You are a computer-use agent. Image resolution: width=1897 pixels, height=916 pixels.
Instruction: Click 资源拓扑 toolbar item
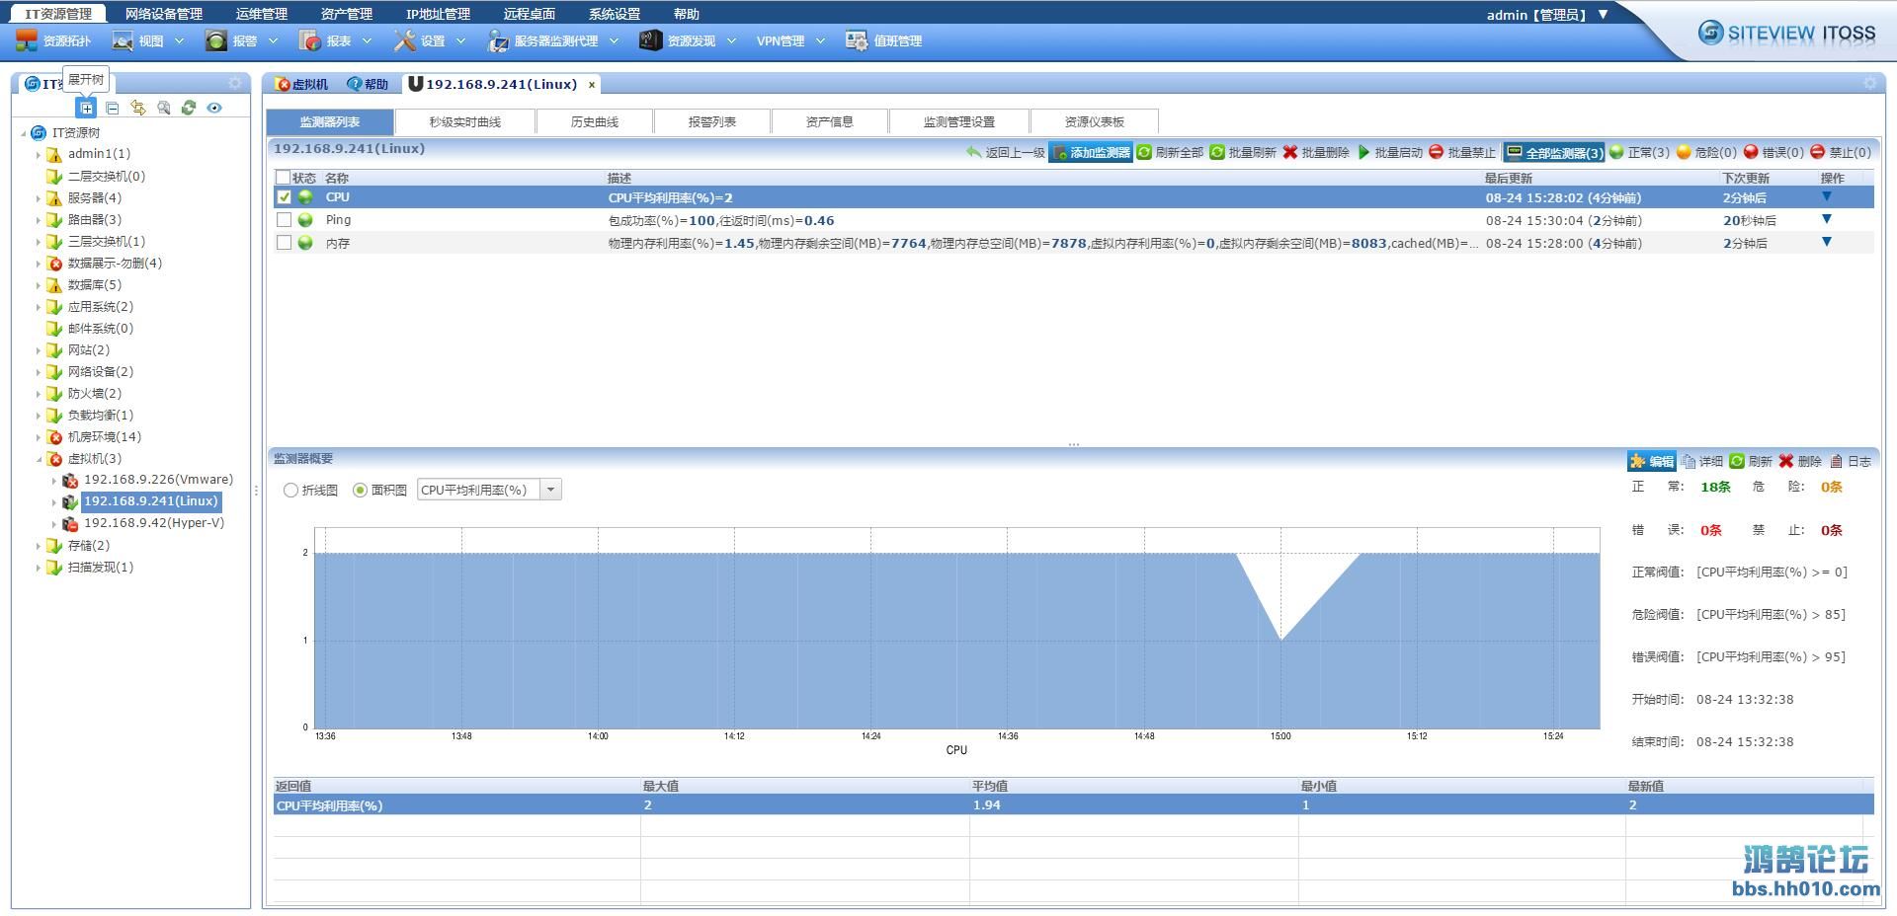click(53, 40)
